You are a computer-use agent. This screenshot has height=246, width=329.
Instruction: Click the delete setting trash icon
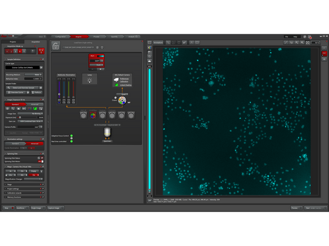point(102,48)
